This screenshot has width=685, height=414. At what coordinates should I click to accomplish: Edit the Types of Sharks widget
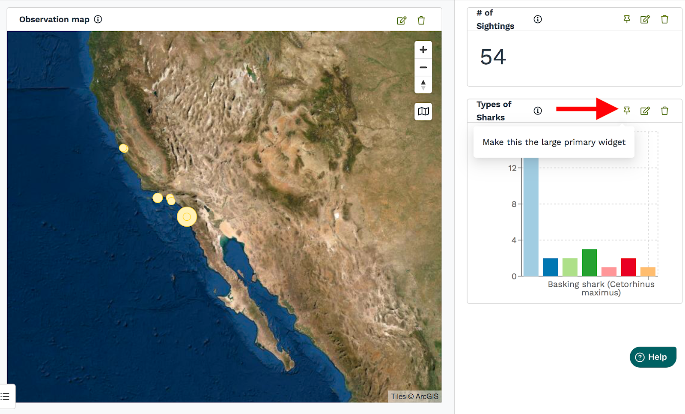[645, 111]
